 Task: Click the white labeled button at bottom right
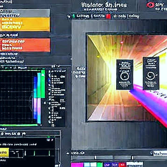coord(160,153)
